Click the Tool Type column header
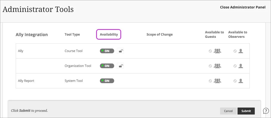 tap(72, 34)
